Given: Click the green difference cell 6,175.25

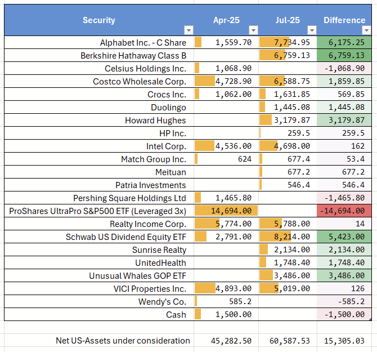Looking at the screenshot, I should pos(344,43).
